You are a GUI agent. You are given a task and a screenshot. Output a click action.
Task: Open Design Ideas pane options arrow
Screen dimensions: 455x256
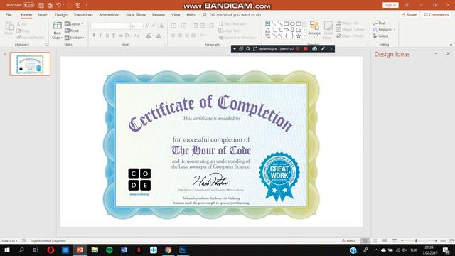tap(436, 54)
